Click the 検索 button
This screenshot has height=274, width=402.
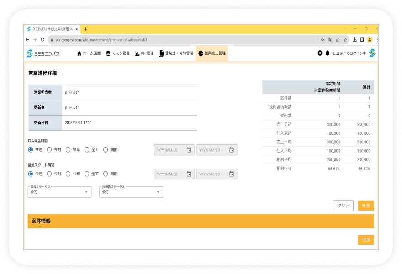pyautogui.click(x=366, y=205)
